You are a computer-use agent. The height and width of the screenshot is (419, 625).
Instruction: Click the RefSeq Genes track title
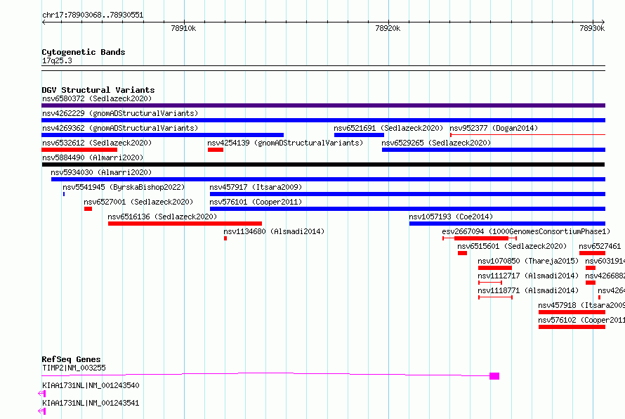tap(71, 359)
